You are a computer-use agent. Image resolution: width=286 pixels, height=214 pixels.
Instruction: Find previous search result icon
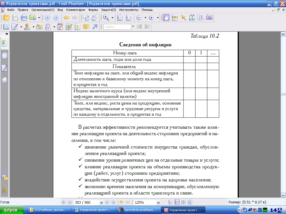pos(139,27)
